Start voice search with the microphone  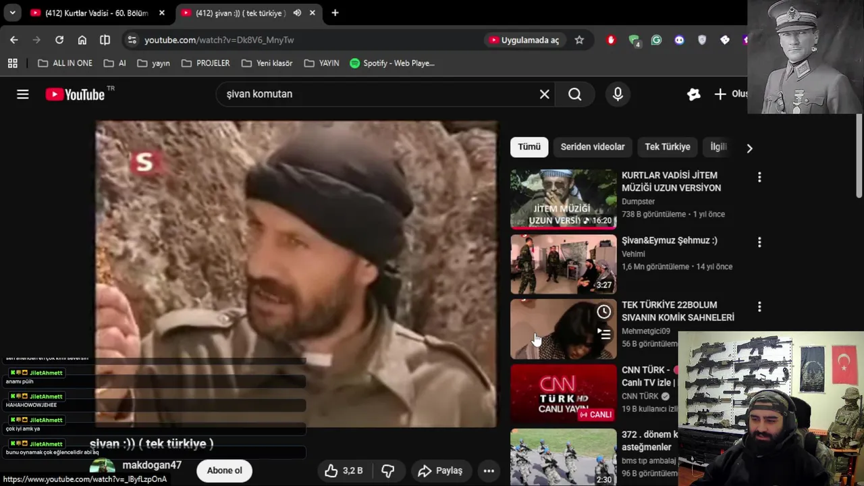tap(618, 94)
